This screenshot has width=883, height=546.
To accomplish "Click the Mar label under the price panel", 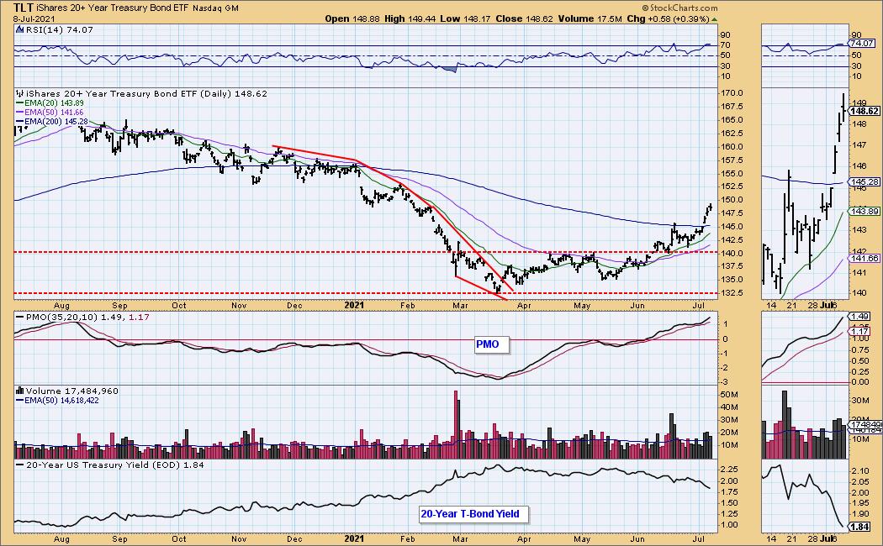I will coord(460,306).
